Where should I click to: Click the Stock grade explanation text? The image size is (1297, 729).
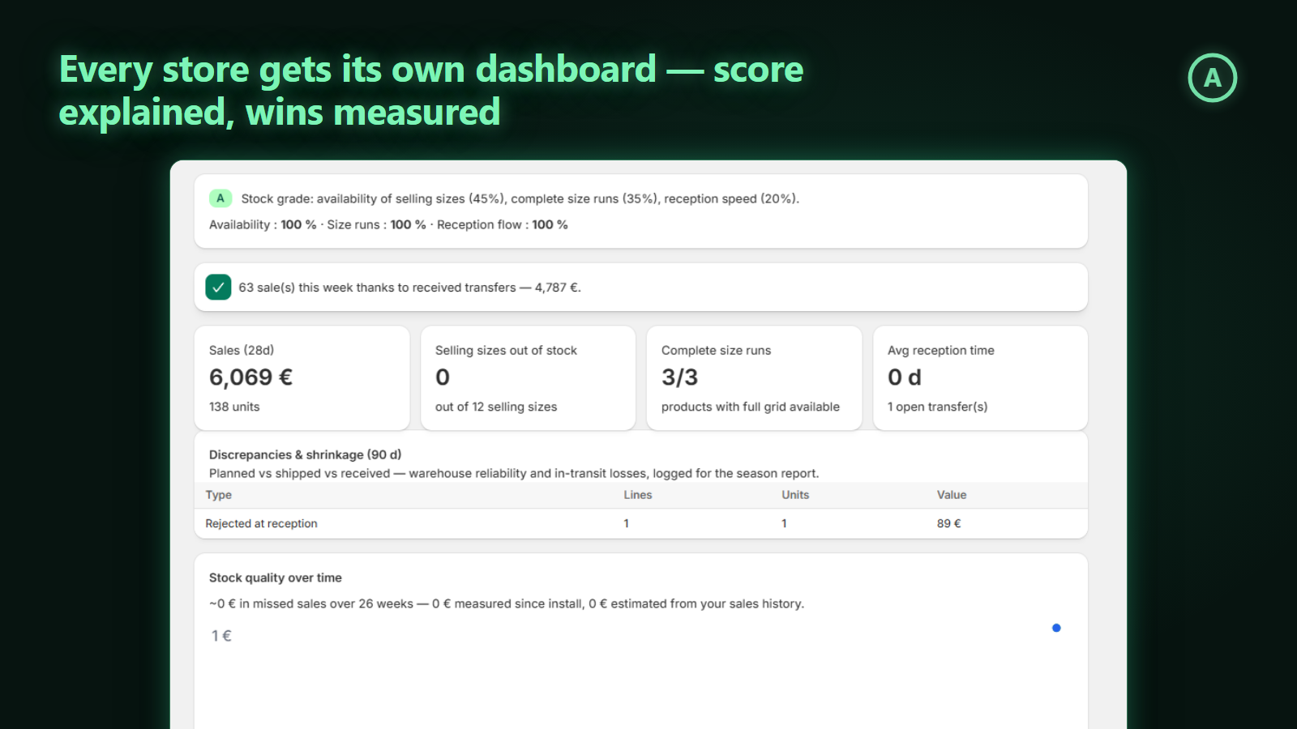tap(520, 198)
